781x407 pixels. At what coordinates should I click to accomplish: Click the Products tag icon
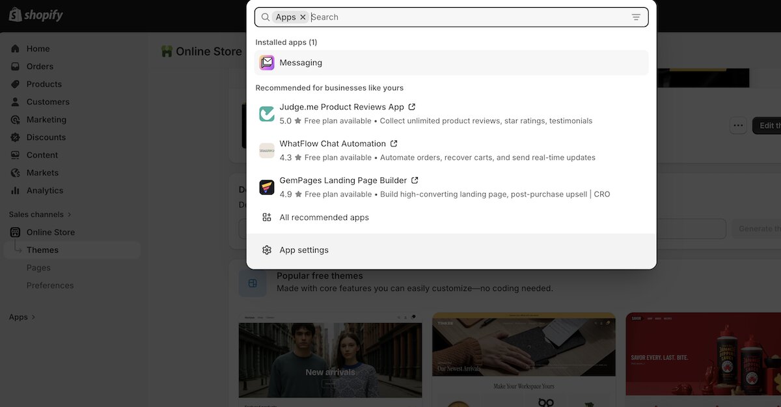pos(15,84)
